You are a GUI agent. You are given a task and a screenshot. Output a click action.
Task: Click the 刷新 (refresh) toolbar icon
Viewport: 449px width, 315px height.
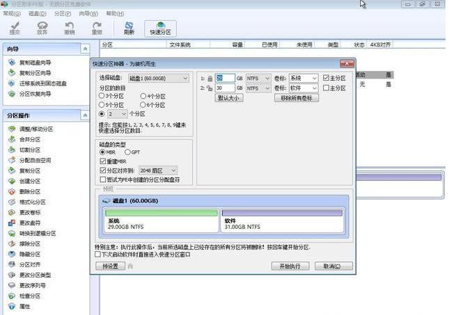click(x=129, y=28)
